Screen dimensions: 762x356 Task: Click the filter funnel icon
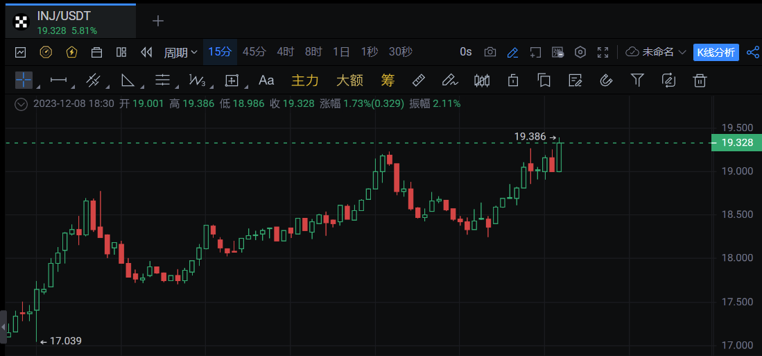click(637, 80)
